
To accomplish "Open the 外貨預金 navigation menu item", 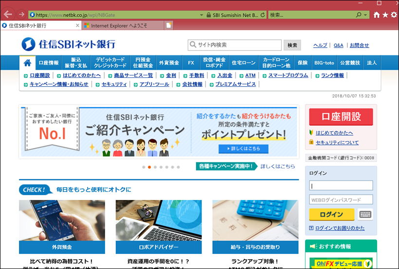I will pos(169,63).
